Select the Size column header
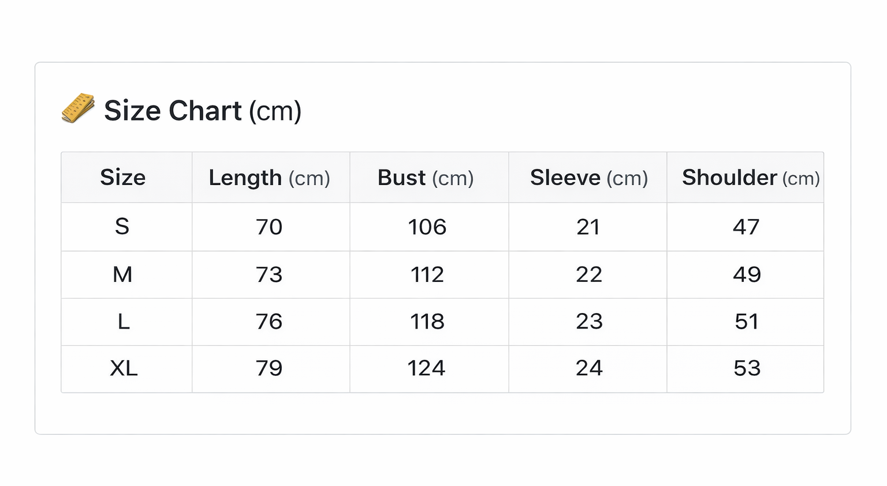887x486 pixels. pyautogui.click(x=123, y=178)
